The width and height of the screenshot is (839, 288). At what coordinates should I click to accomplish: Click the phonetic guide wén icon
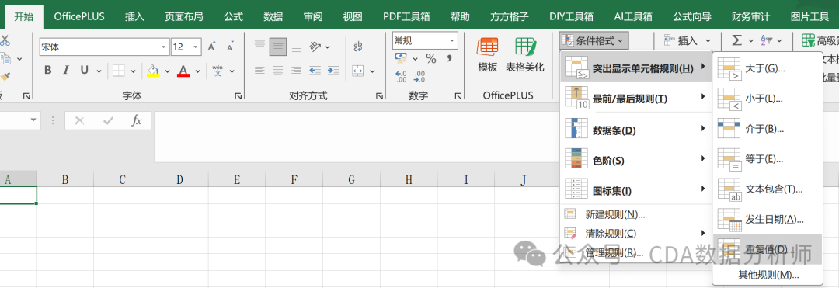click(218, 71)
